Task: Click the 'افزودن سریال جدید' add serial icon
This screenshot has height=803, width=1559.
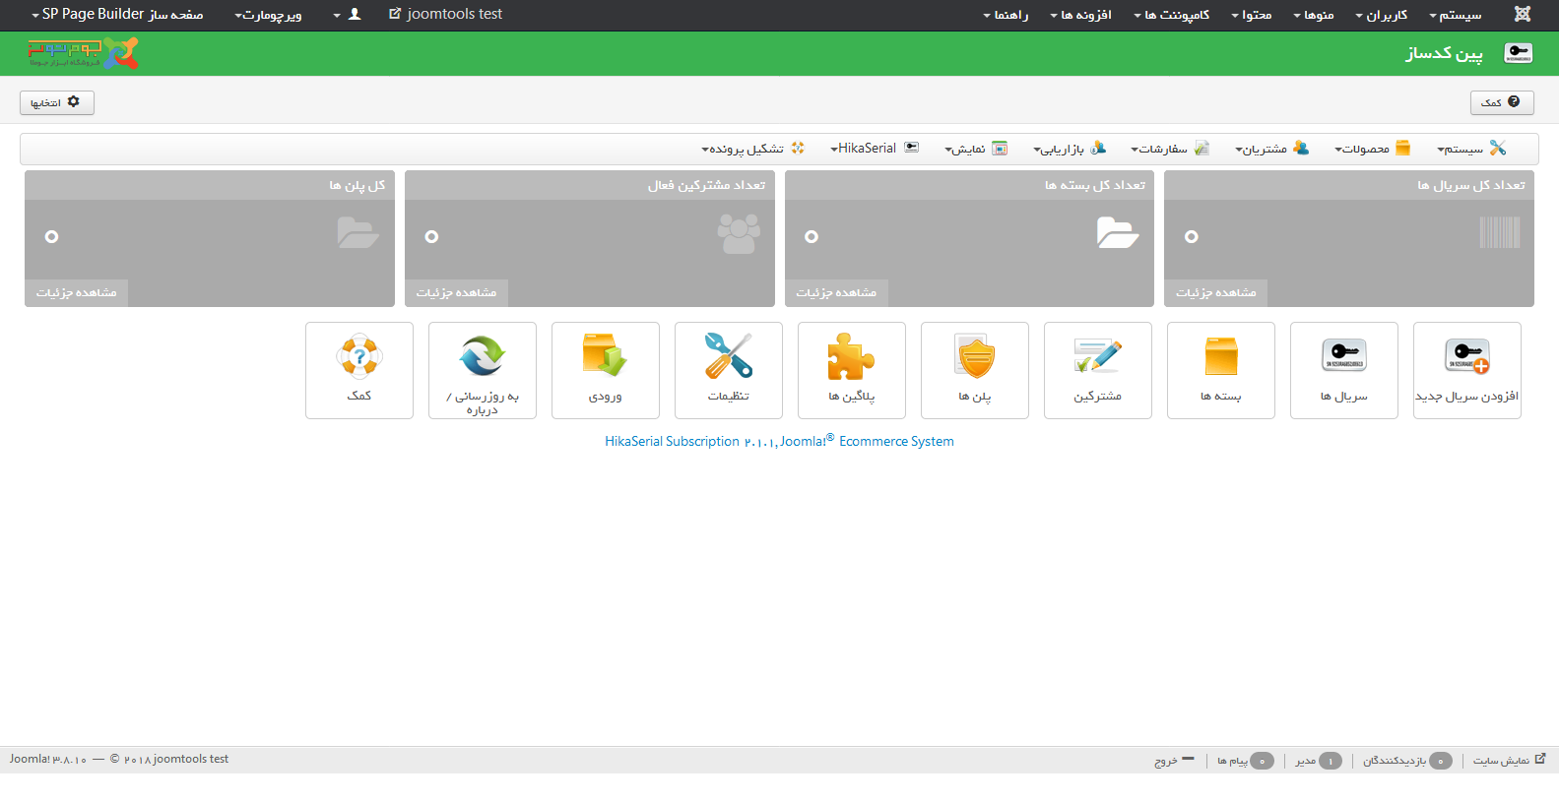Action: (x=1466, y=370)
